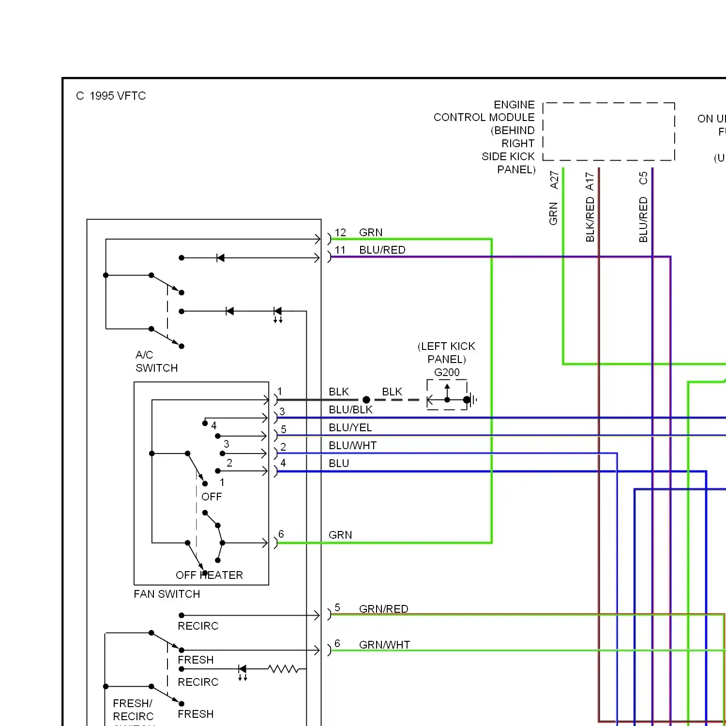Click the vertical "C5" pin label

[x=643, y=178]
